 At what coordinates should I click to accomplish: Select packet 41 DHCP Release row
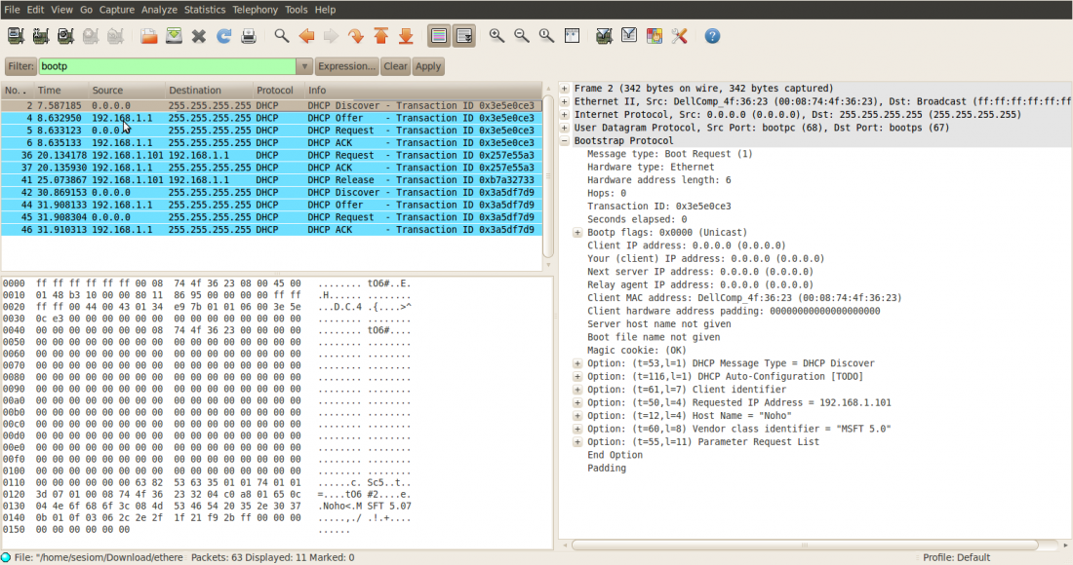point(272,180)
